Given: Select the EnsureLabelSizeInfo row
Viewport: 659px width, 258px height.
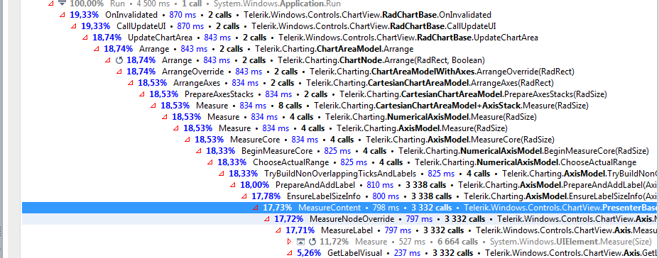Looking at the screenshot, I should pos(340,196).
